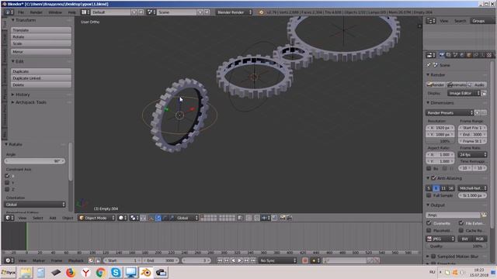Open frame rate 24 fps dropdown
This screenshot has height=279, width=497.
pyautogui.click(x=473, y=155)
